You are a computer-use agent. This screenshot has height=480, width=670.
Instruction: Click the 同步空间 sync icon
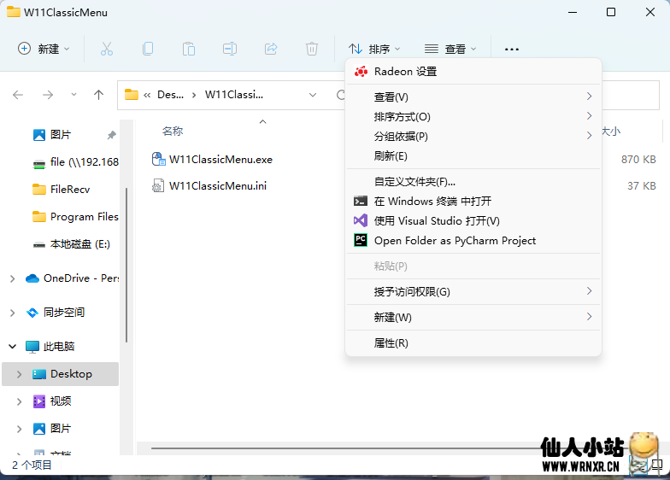tap(32, 313)
